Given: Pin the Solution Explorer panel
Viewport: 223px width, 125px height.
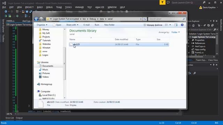Looking at the screenshot, I should (x=214, y=21).
